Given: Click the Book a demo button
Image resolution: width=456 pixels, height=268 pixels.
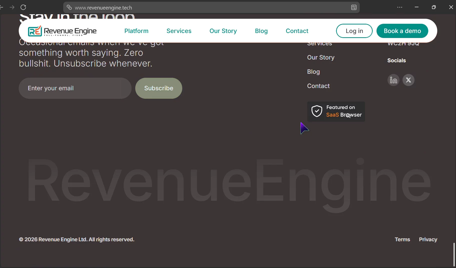Looking at the screenshot, I should 402,31.
